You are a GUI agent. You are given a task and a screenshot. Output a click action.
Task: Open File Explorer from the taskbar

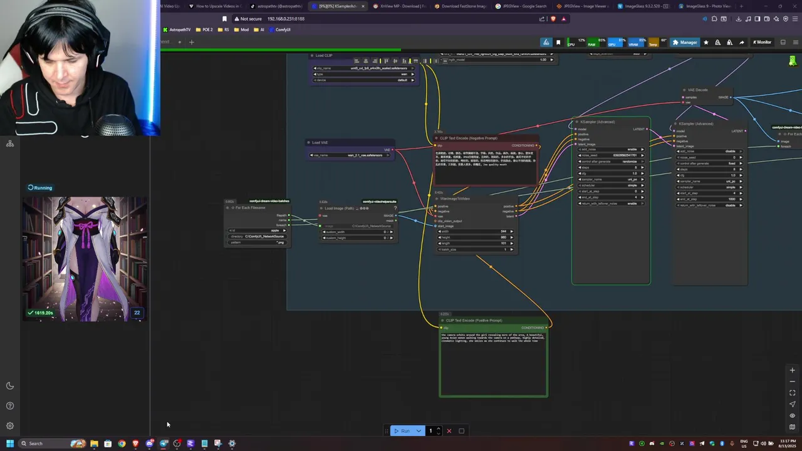[94, 443]
